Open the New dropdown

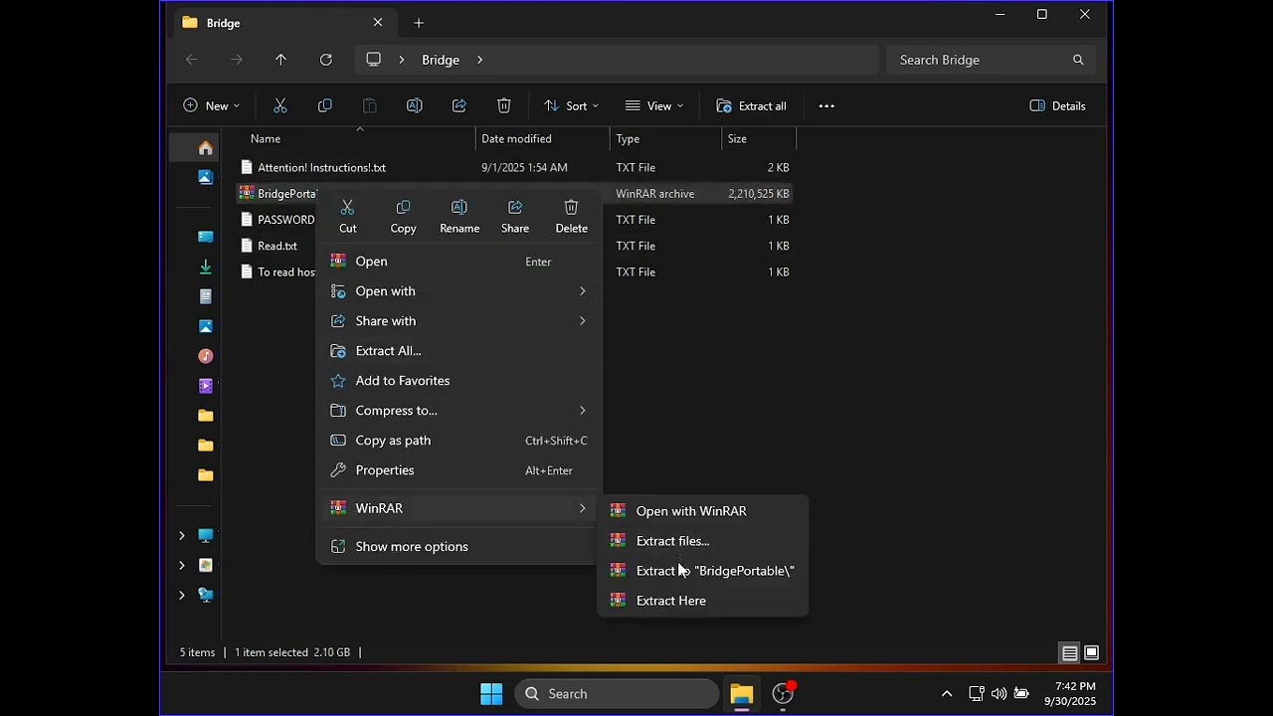(212, 105)
